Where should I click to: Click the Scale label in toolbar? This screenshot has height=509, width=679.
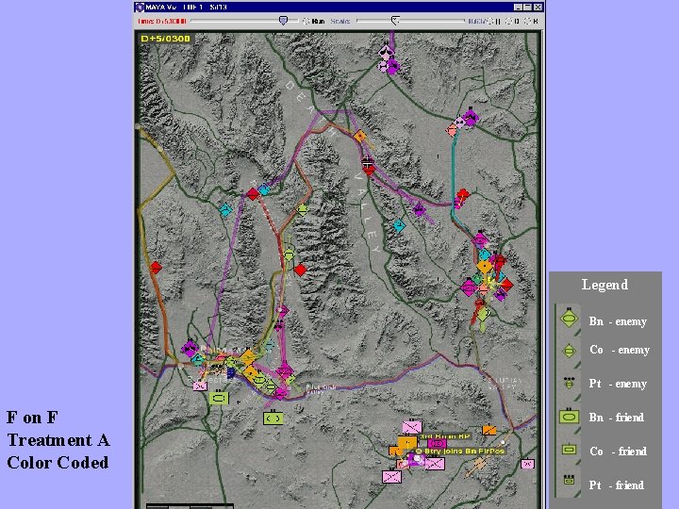[339, 21]
